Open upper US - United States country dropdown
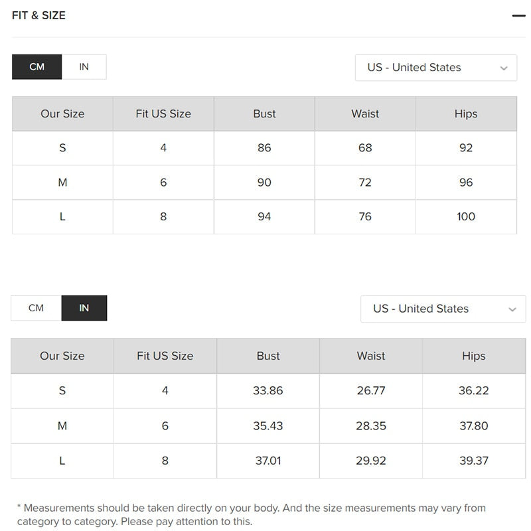The width and height of the screenshot is (531, 531). point(435,68)
